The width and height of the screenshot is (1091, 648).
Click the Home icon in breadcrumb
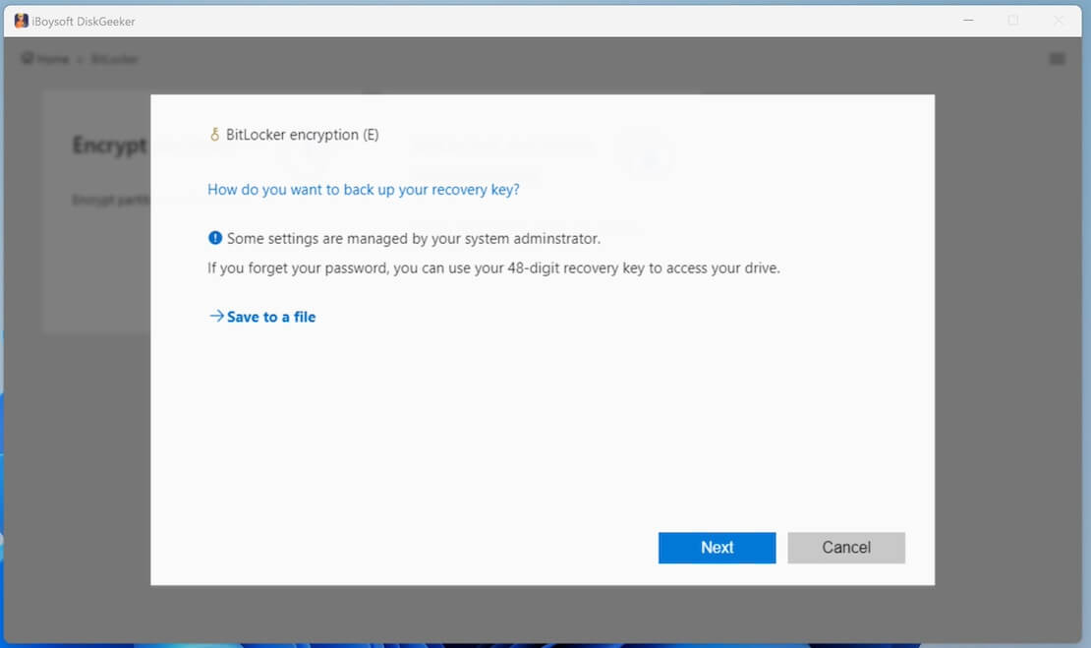(x=28, y=58)
